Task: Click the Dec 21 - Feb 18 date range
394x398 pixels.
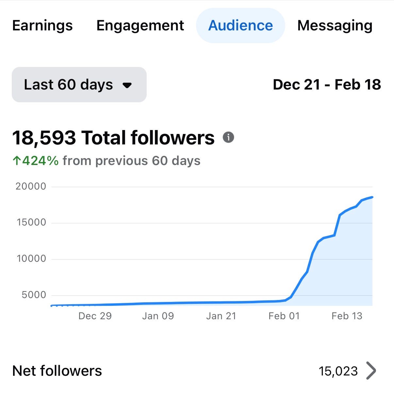Action: click(327, 85)
